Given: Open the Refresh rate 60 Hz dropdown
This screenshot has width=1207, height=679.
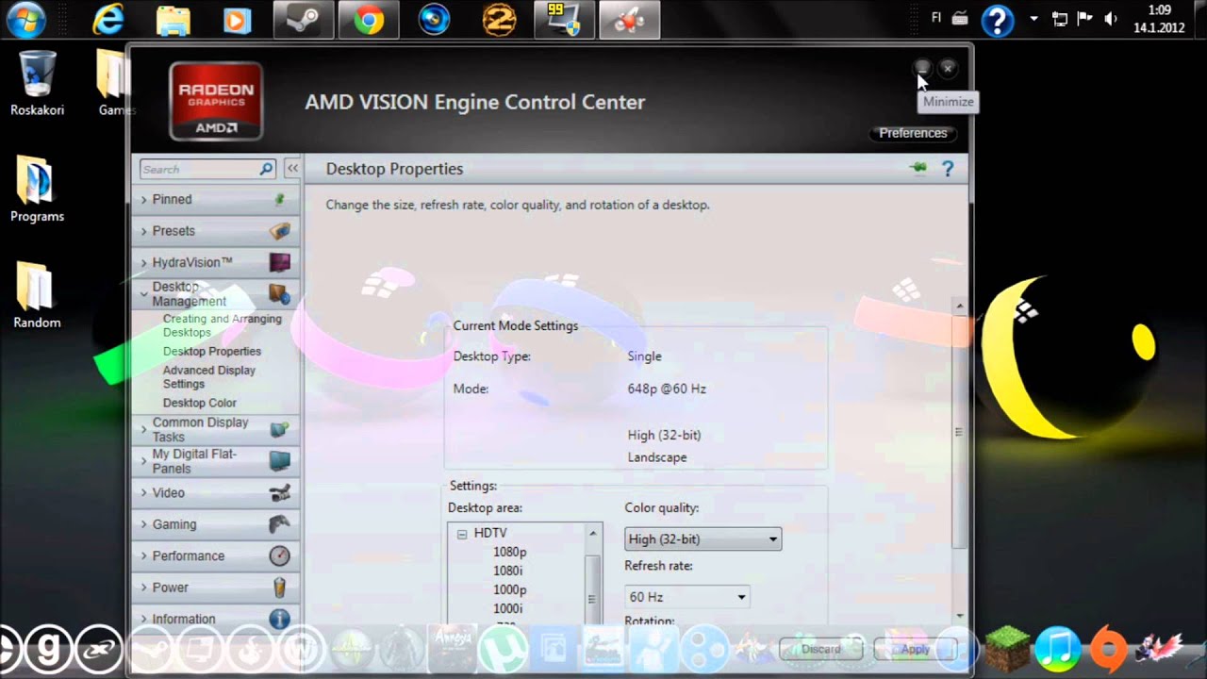Looking at the screenshot, I should pos(687,597).
